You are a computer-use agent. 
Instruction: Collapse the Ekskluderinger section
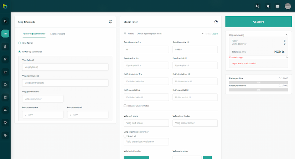[287, 57]
